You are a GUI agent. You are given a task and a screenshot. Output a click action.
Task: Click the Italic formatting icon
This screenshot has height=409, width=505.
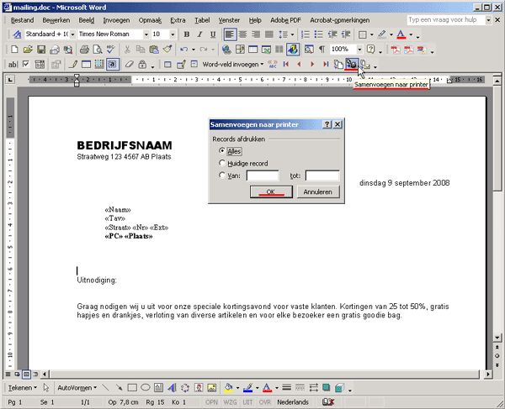tap(200, 34)
